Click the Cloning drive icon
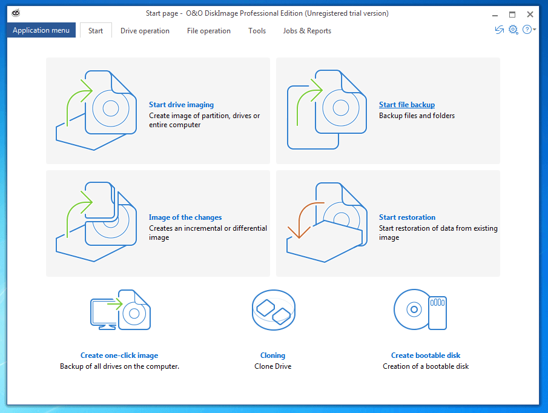 (274, 310)
